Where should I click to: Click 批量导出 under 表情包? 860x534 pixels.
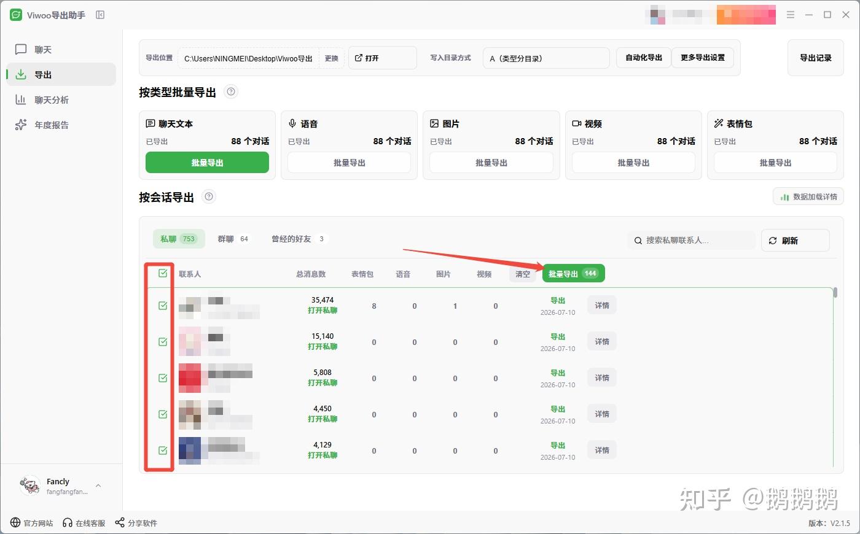click(x=775, y=163)
